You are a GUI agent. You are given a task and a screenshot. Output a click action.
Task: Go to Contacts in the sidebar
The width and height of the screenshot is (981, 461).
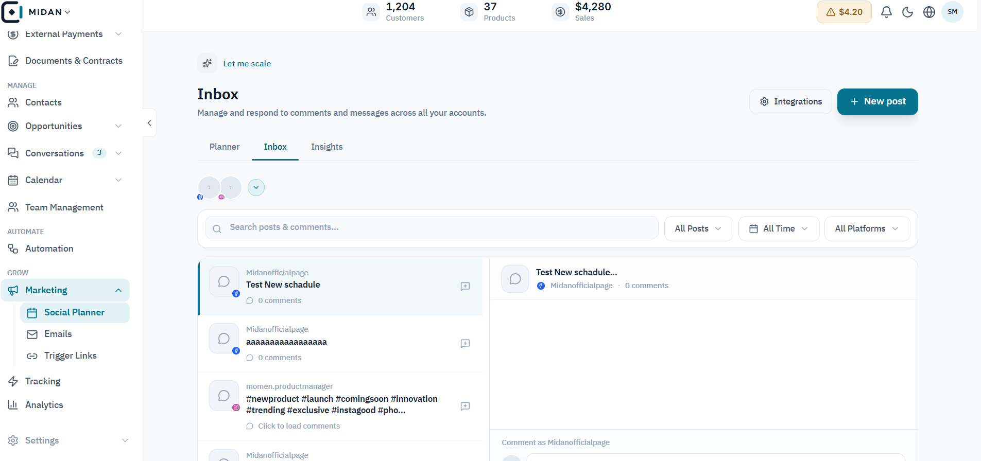click(x=43, y=103)
